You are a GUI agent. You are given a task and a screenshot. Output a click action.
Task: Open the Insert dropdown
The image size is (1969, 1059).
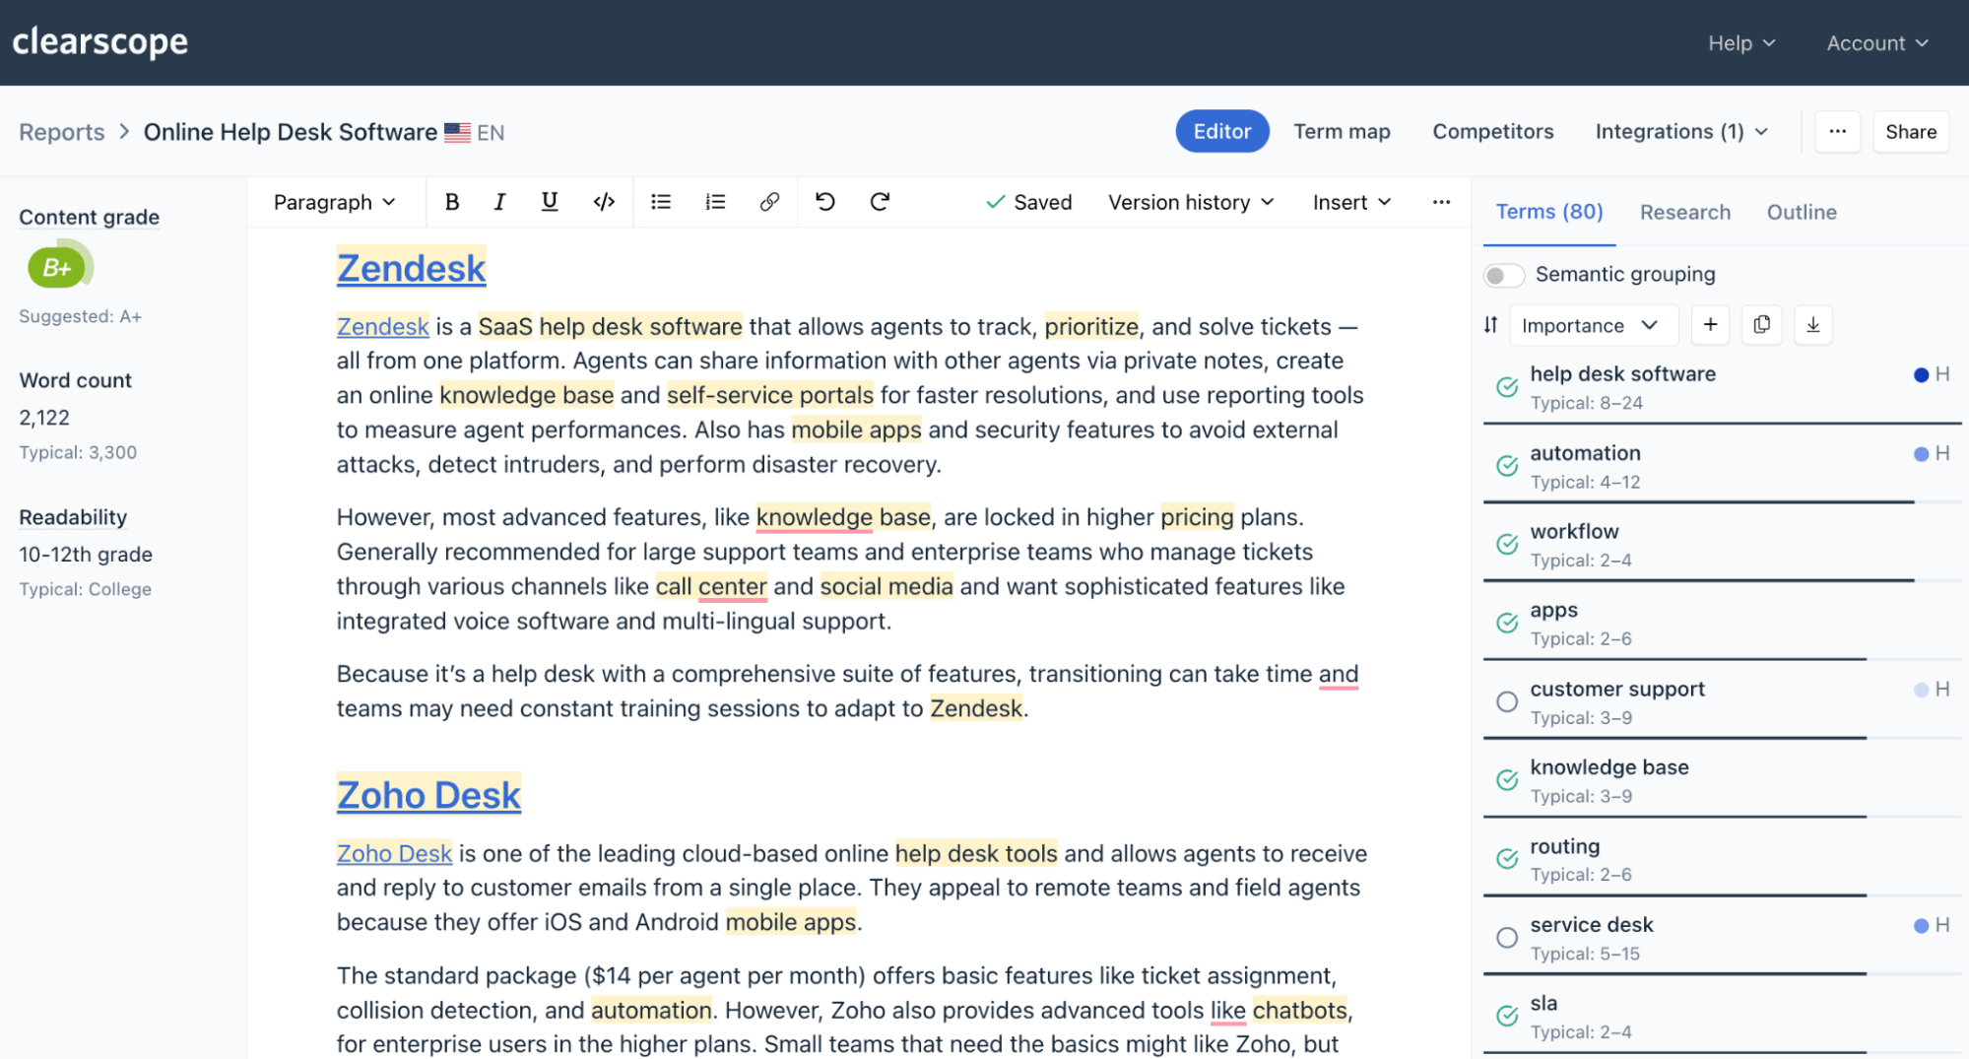tap(1351, 202)
